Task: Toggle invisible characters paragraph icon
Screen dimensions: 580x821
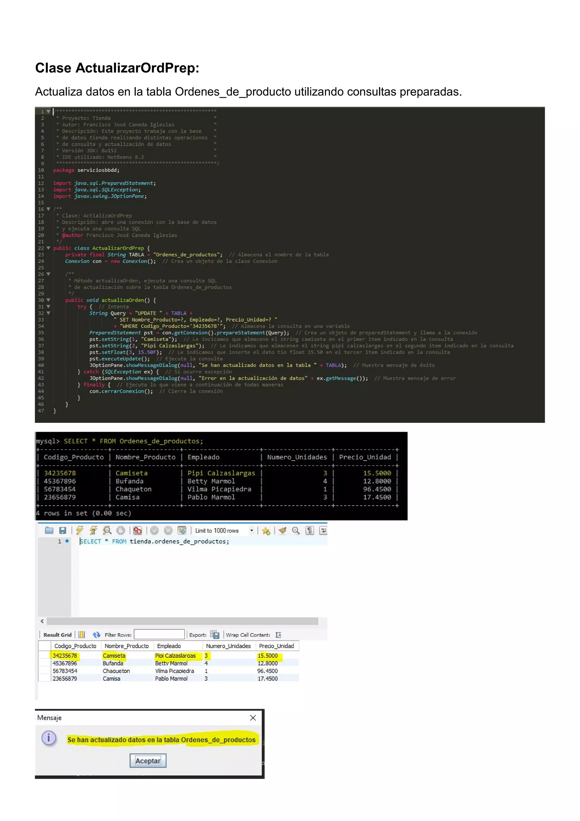Action: point(310,531)
